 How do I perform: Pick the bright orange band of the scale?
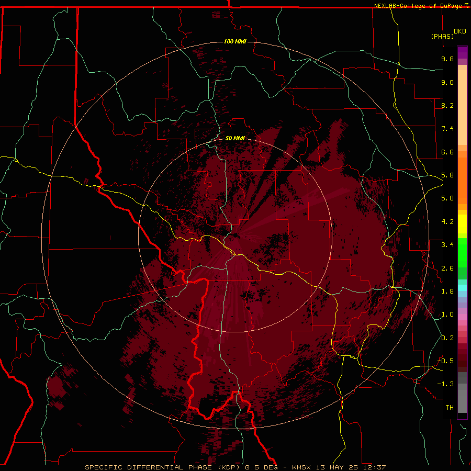pos(462,181)
